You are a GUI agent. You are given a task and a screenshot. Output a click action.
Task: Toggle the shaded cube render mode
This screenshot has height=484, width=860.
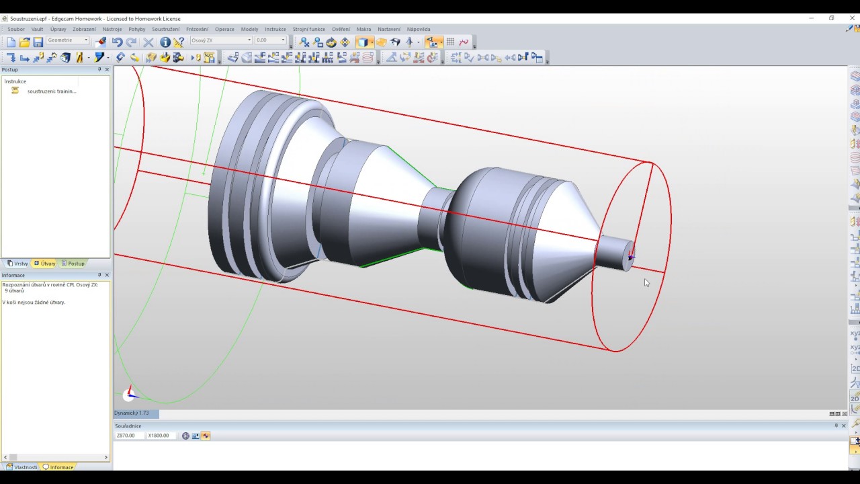pos(363,42)
